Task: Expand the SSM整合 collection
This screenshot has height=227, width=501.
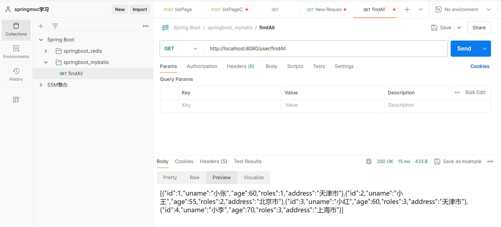Action: (41, 85)
